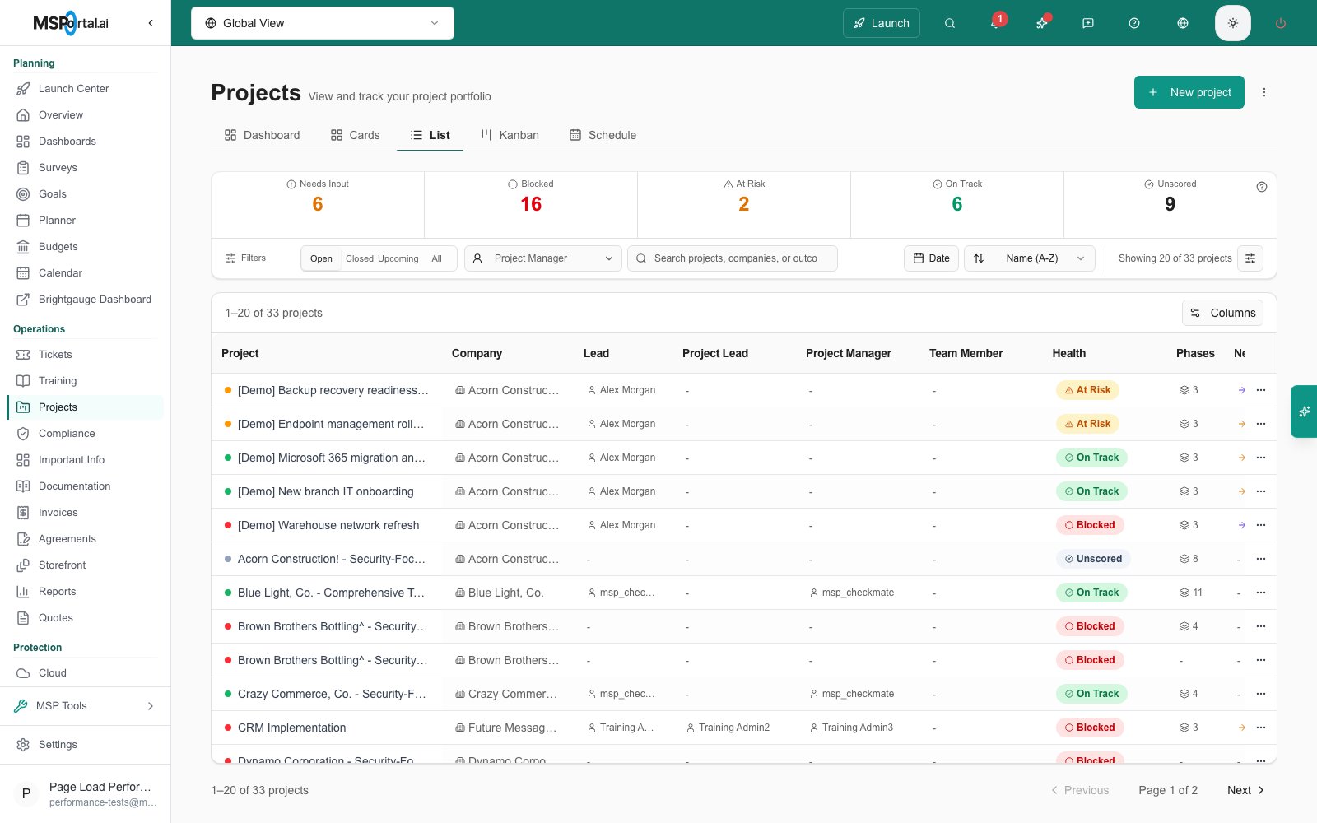This screenshot has width=1317, height=823.
Task: Open Brightgauge Dashboard in the sidebar
Action: tap(86, 300)
